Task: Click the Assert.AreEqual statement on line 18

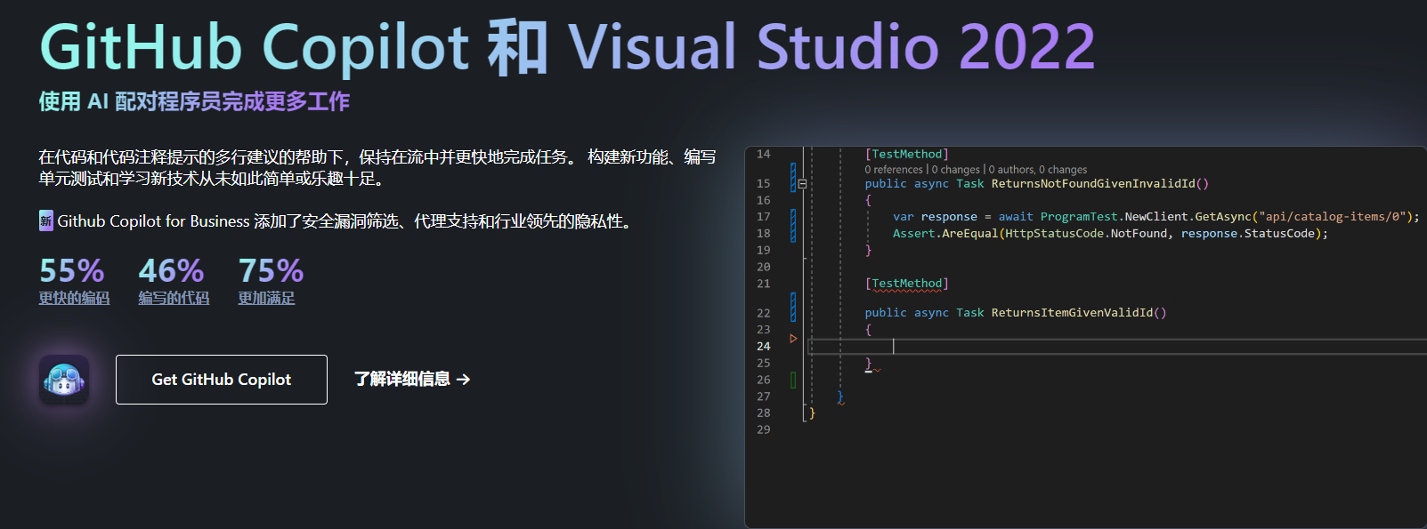Action: point(1110,234)
